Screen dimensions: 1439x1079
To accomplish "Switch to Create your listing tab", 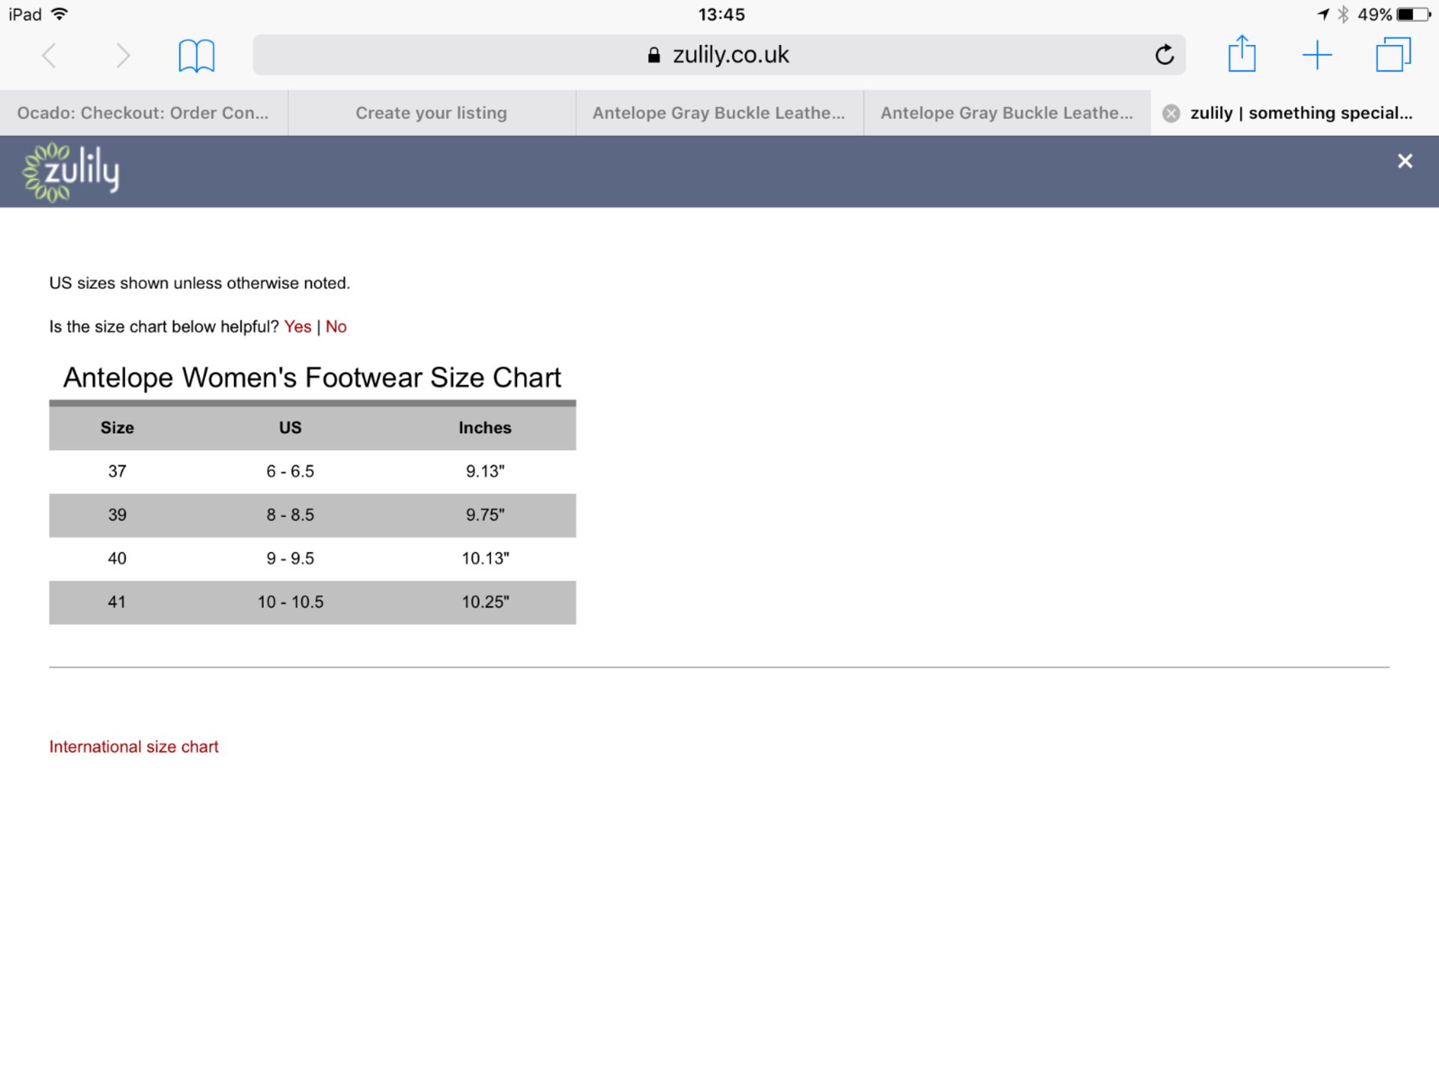I will point(429,112).
